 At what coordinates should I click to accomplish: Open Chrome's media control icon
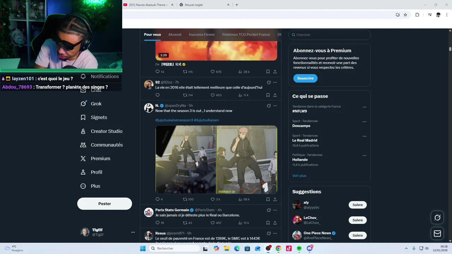coord(430,15)
